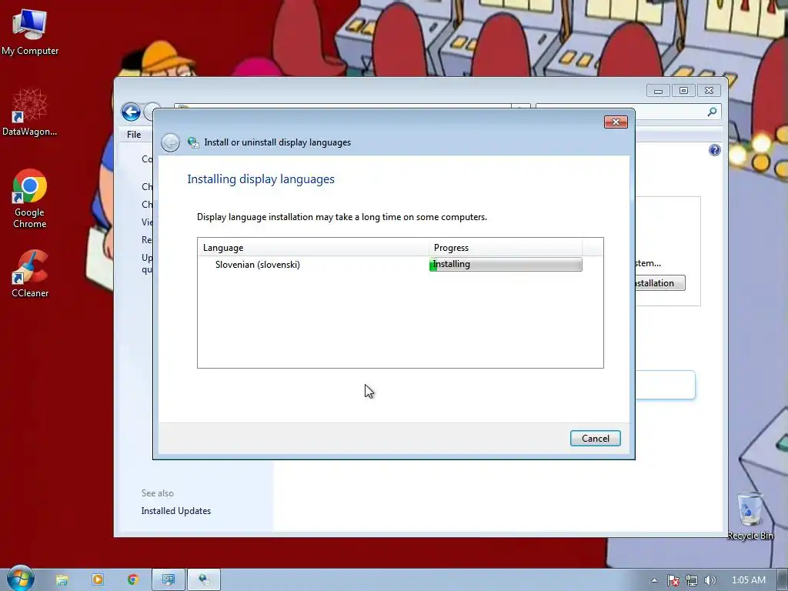The width and height of the screenshot is (788, 591).
Task: Click the dialog's greyed back arrow
Action: click(x=170, y=142)
